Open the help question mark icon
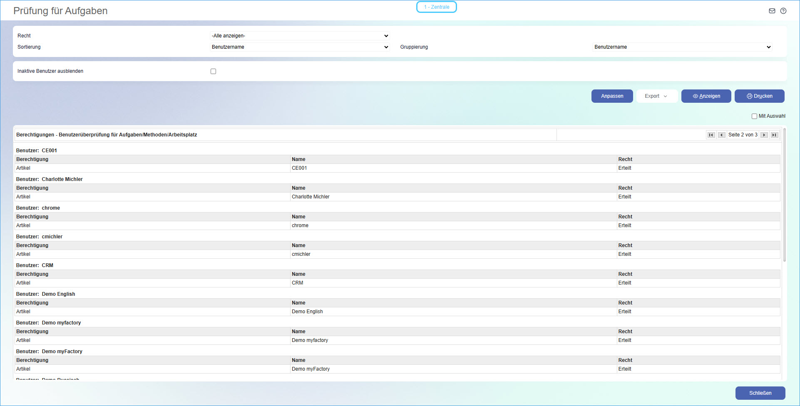 pos(783,11)
